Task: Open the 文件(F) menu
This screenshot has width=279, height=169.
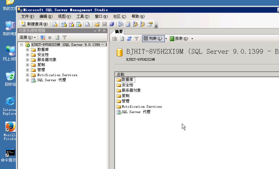Action: (x=28, y=16)
